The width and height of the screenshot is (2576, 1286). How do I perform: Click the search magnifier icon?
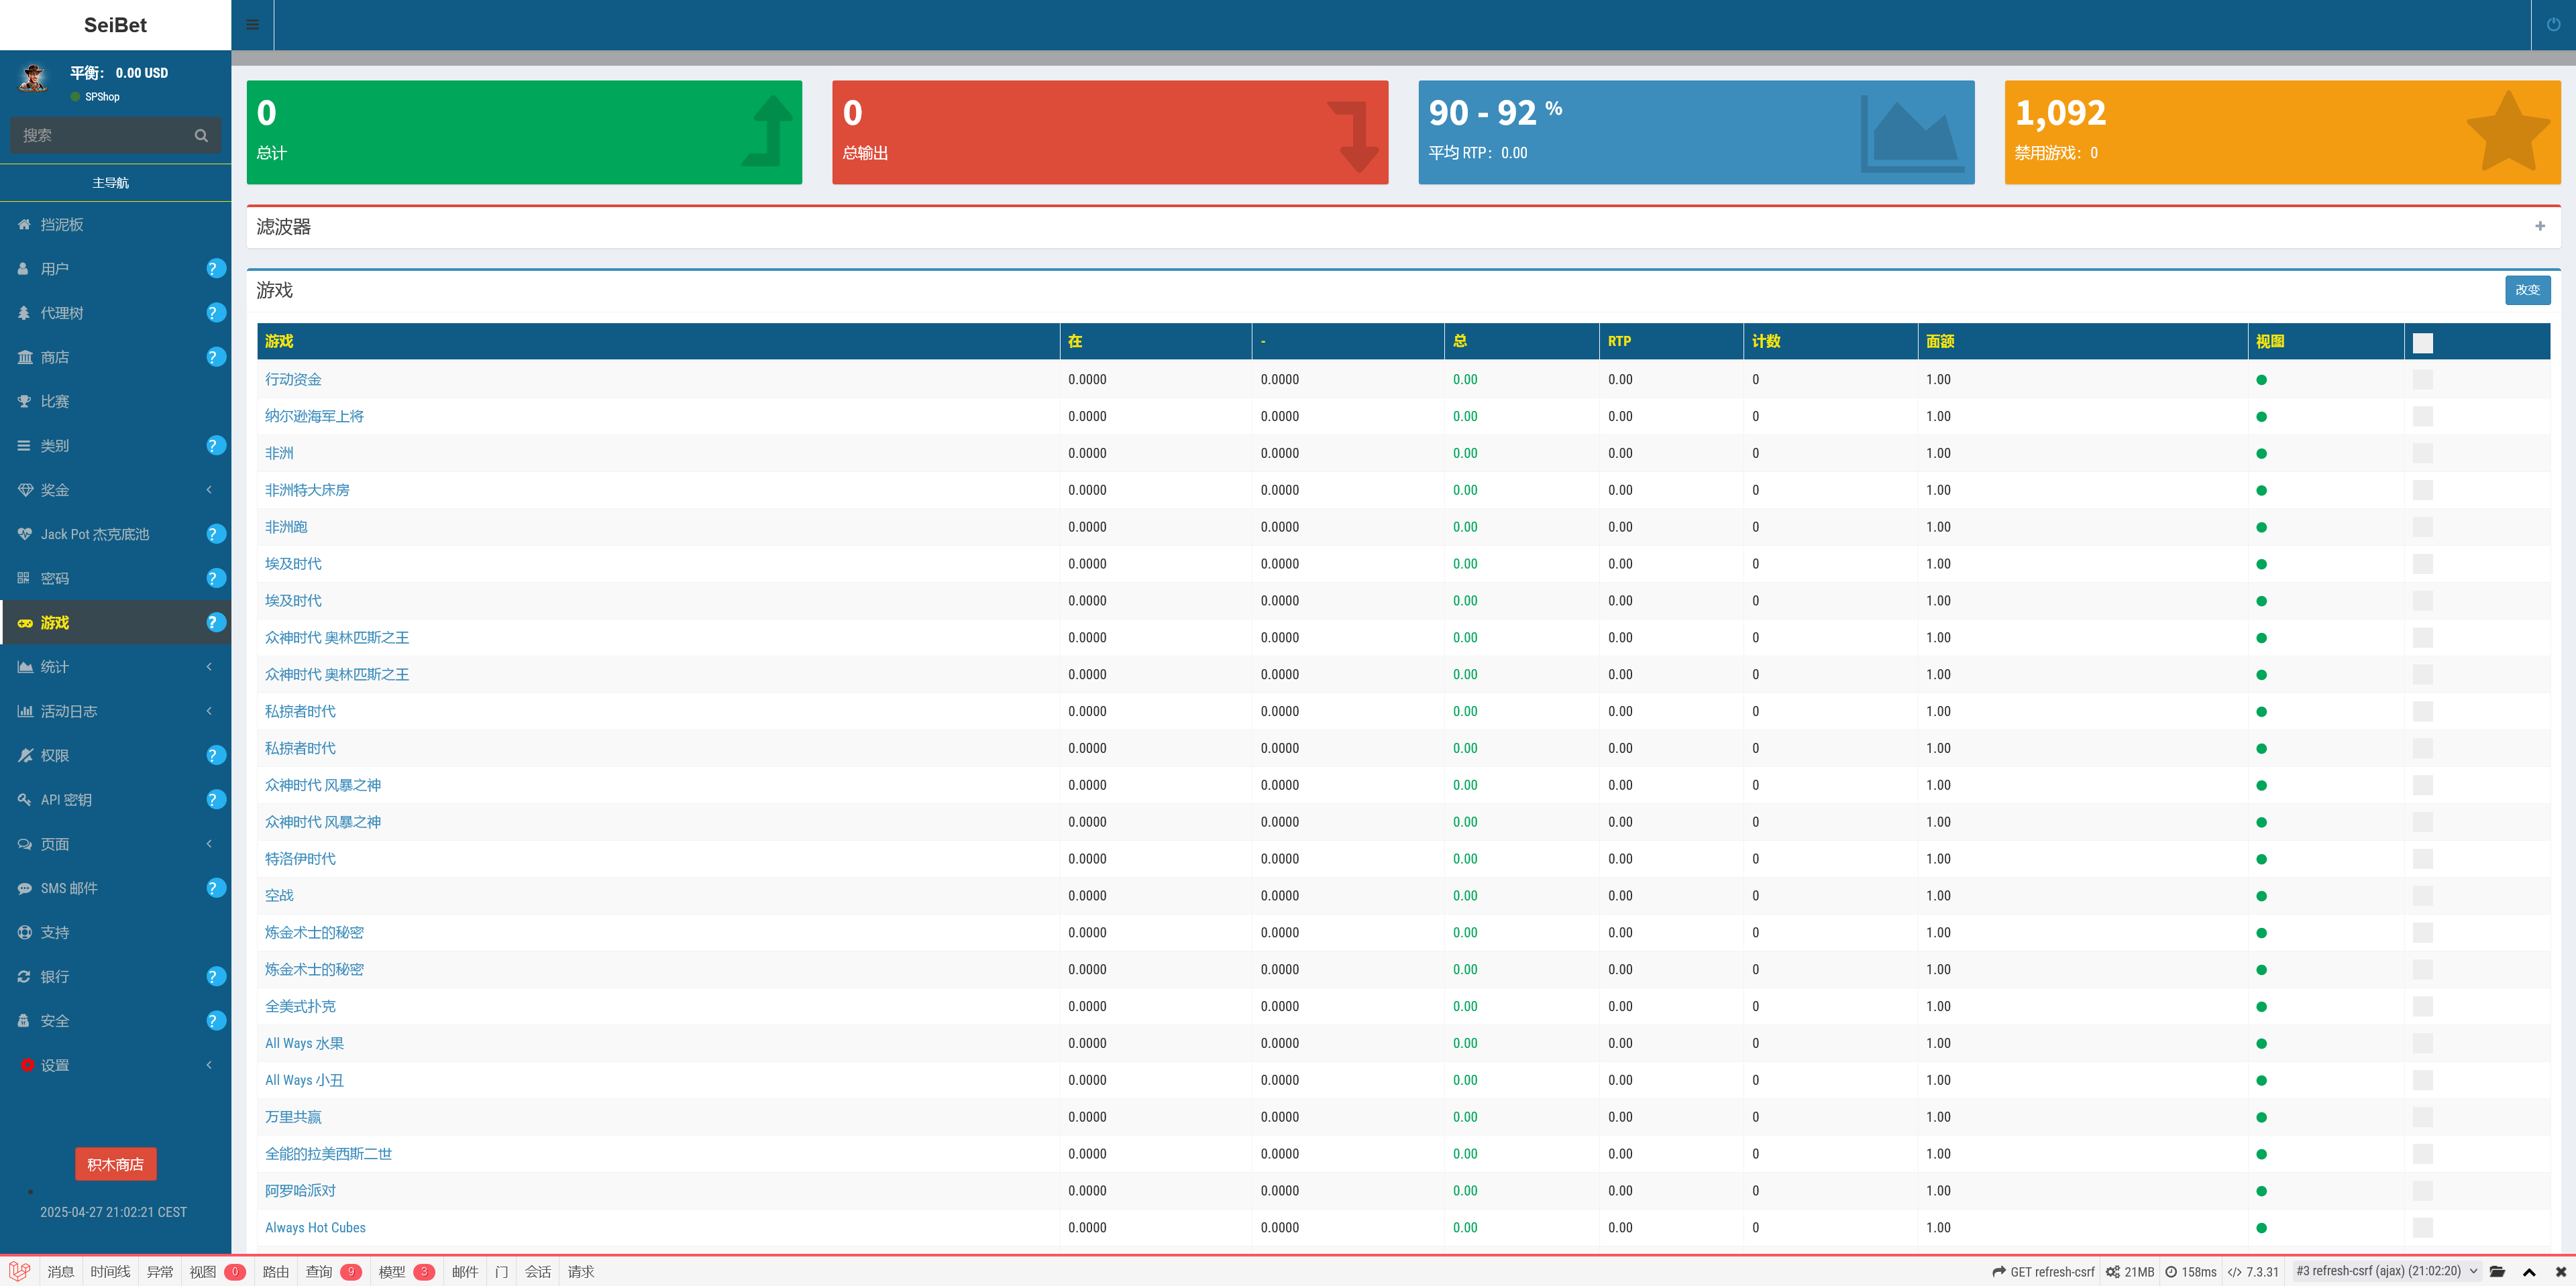(x=201, y=136)
